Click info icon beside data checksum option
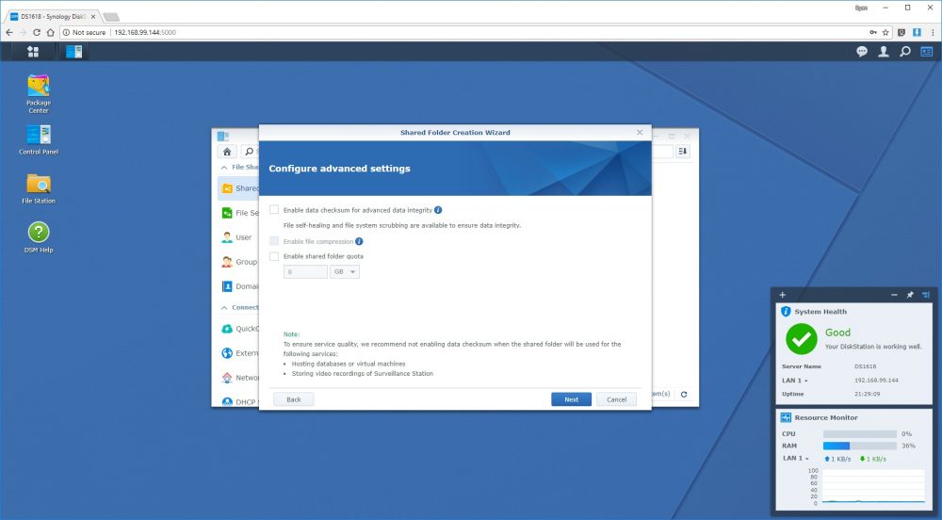 pyautogui.click(x=438, y=210)
